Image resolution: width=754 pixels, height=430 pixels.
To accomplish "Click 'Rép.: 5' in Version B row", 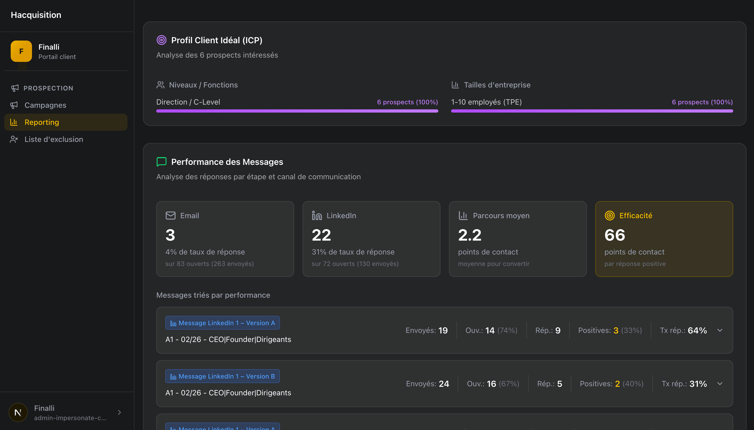I will [550, 383].
